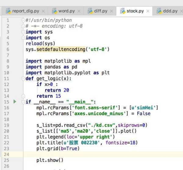Viewport: 183px width, 170px height.
Task: Collapse the comment block fold marker at line 1
Action: [x=23, y=20]
